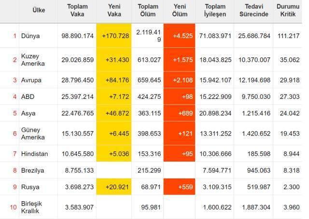This screenshot has height=219, width=309.
Task: Sort by Durumu Kritik header
Action: (x=288, y=10)
